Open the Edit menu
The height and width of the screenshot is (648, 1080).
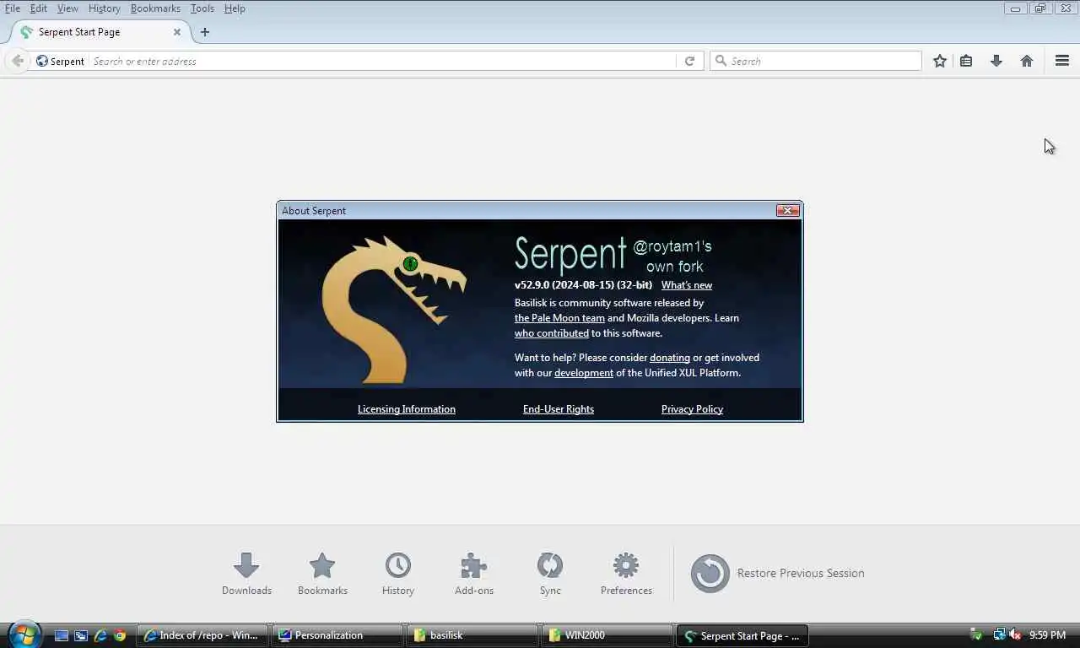click(39, 8)
